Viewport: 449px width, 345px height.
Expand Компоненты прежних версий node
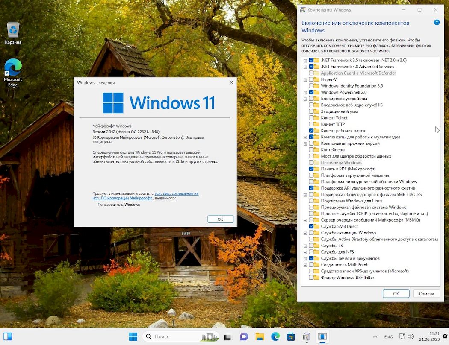tap(305, 144)
